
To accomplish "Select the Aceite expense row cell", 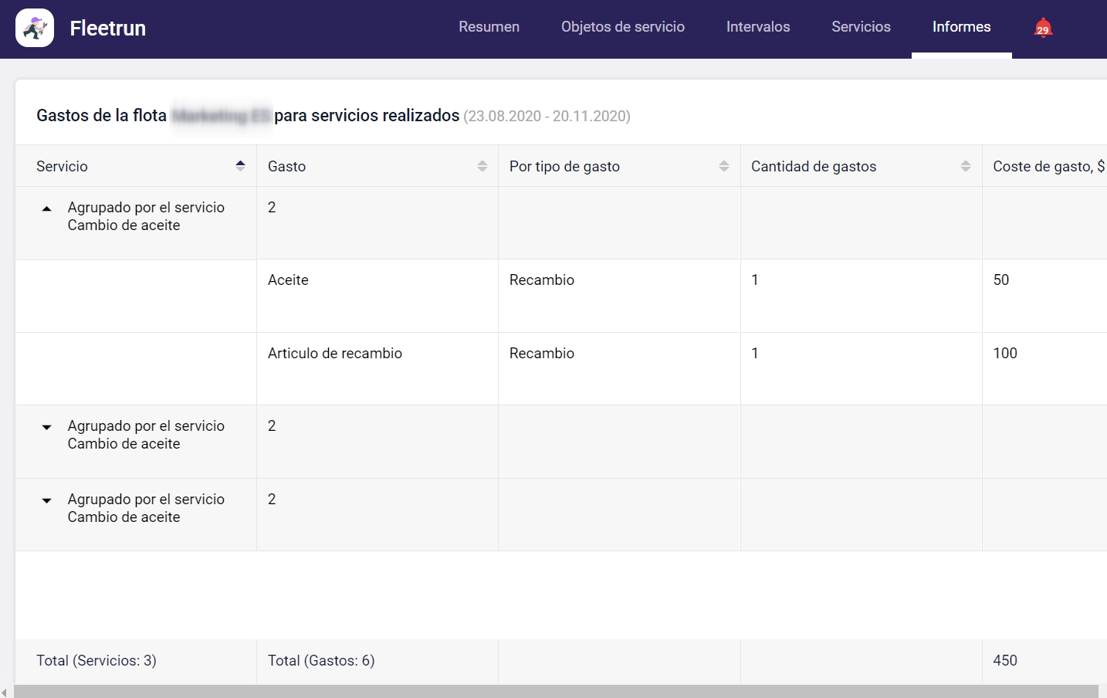I will point(288,280).
